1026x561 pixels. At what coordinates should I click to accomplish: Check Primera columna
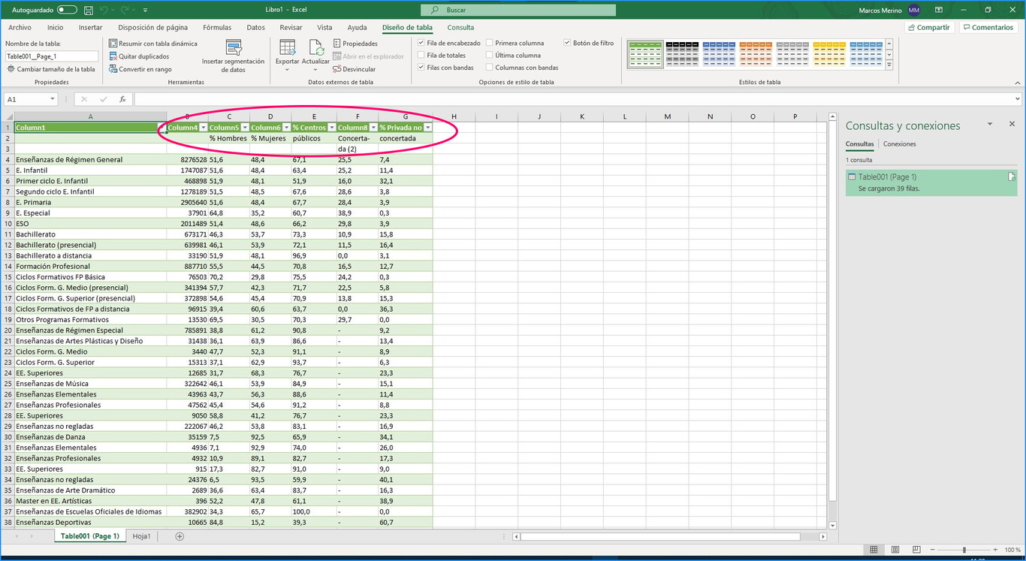(x=490, y=43)
